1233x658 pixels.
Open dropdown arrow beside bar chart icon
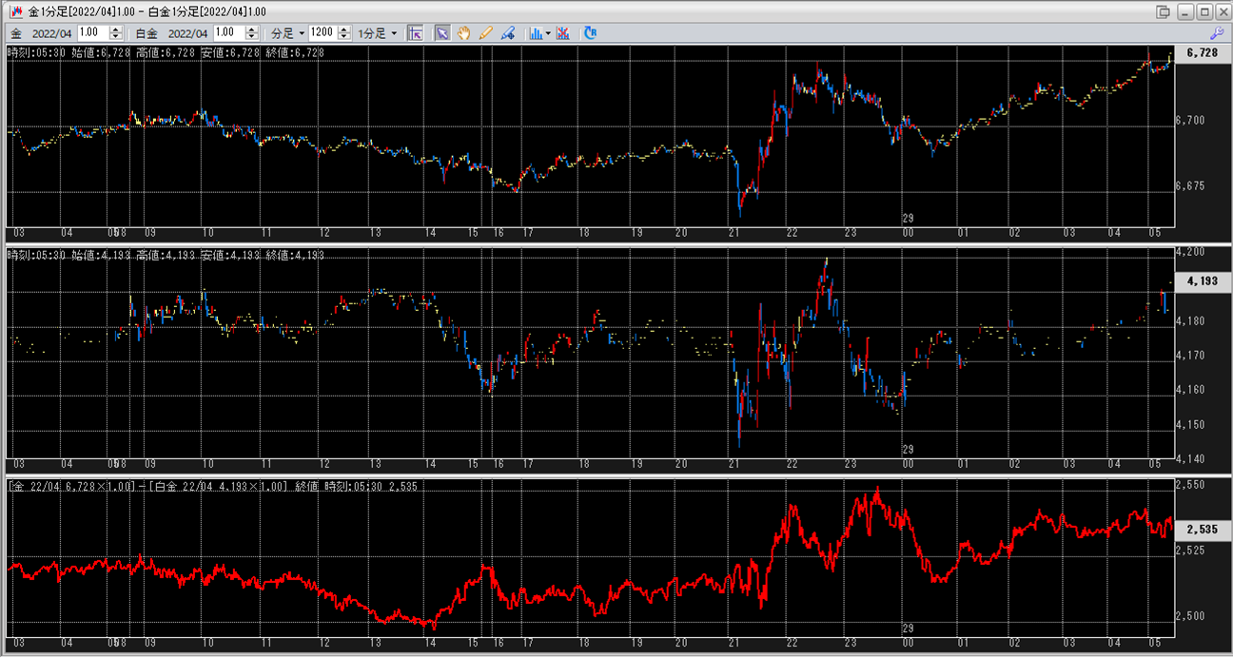click(x=548, y=33)
